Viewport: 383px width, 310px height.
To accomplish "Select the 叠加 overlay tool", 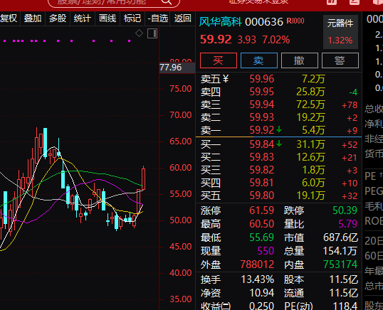I will [33, 18].
